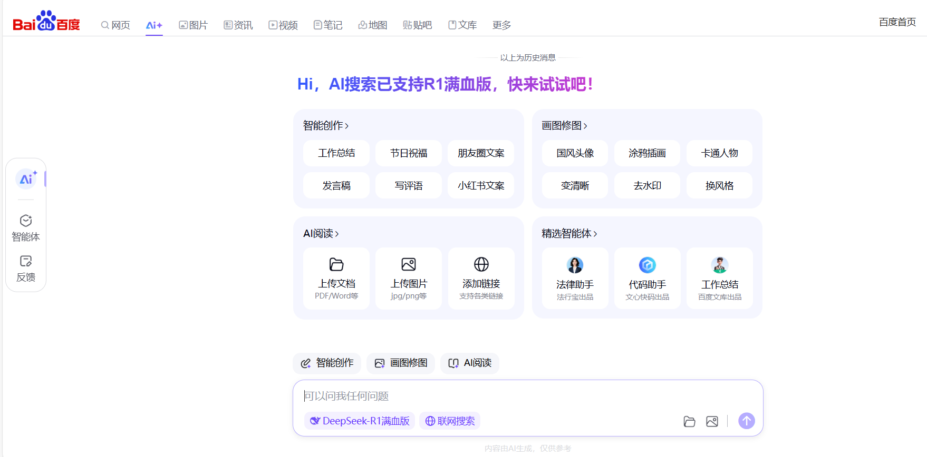Viewport: 927px width, 457px height.
Task: Switch to the 笔记 tab
Action: tap(328, 25)
